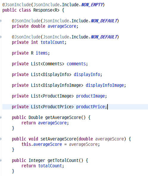This screenshot has height=176, width=148.
Task: Click totalCount in the return statement
Action: (x=50, y=166)
